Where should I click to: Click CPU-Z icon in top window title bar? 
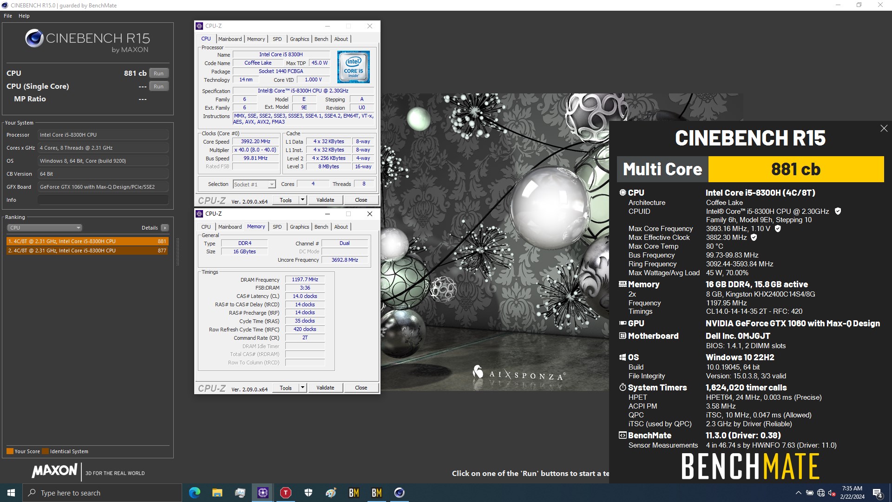click(x=199, y=26)
